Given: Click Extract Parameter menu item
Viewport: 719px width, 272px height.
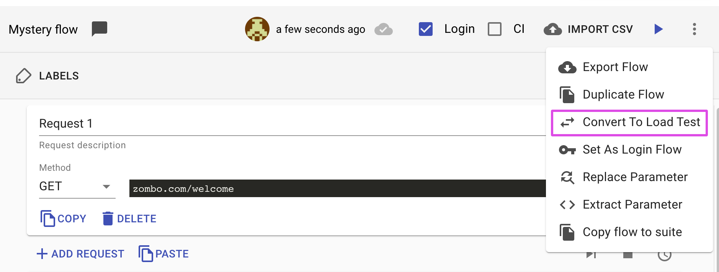Looking at the screenshot, I should point(632,205).
